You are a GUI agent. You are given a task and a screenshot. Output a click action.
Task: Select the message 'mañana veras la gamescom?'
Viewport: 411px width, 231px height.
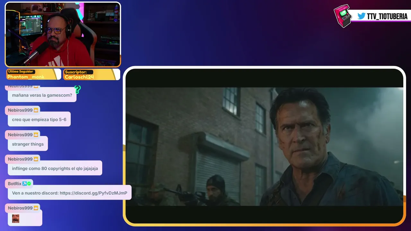point(42,95)
